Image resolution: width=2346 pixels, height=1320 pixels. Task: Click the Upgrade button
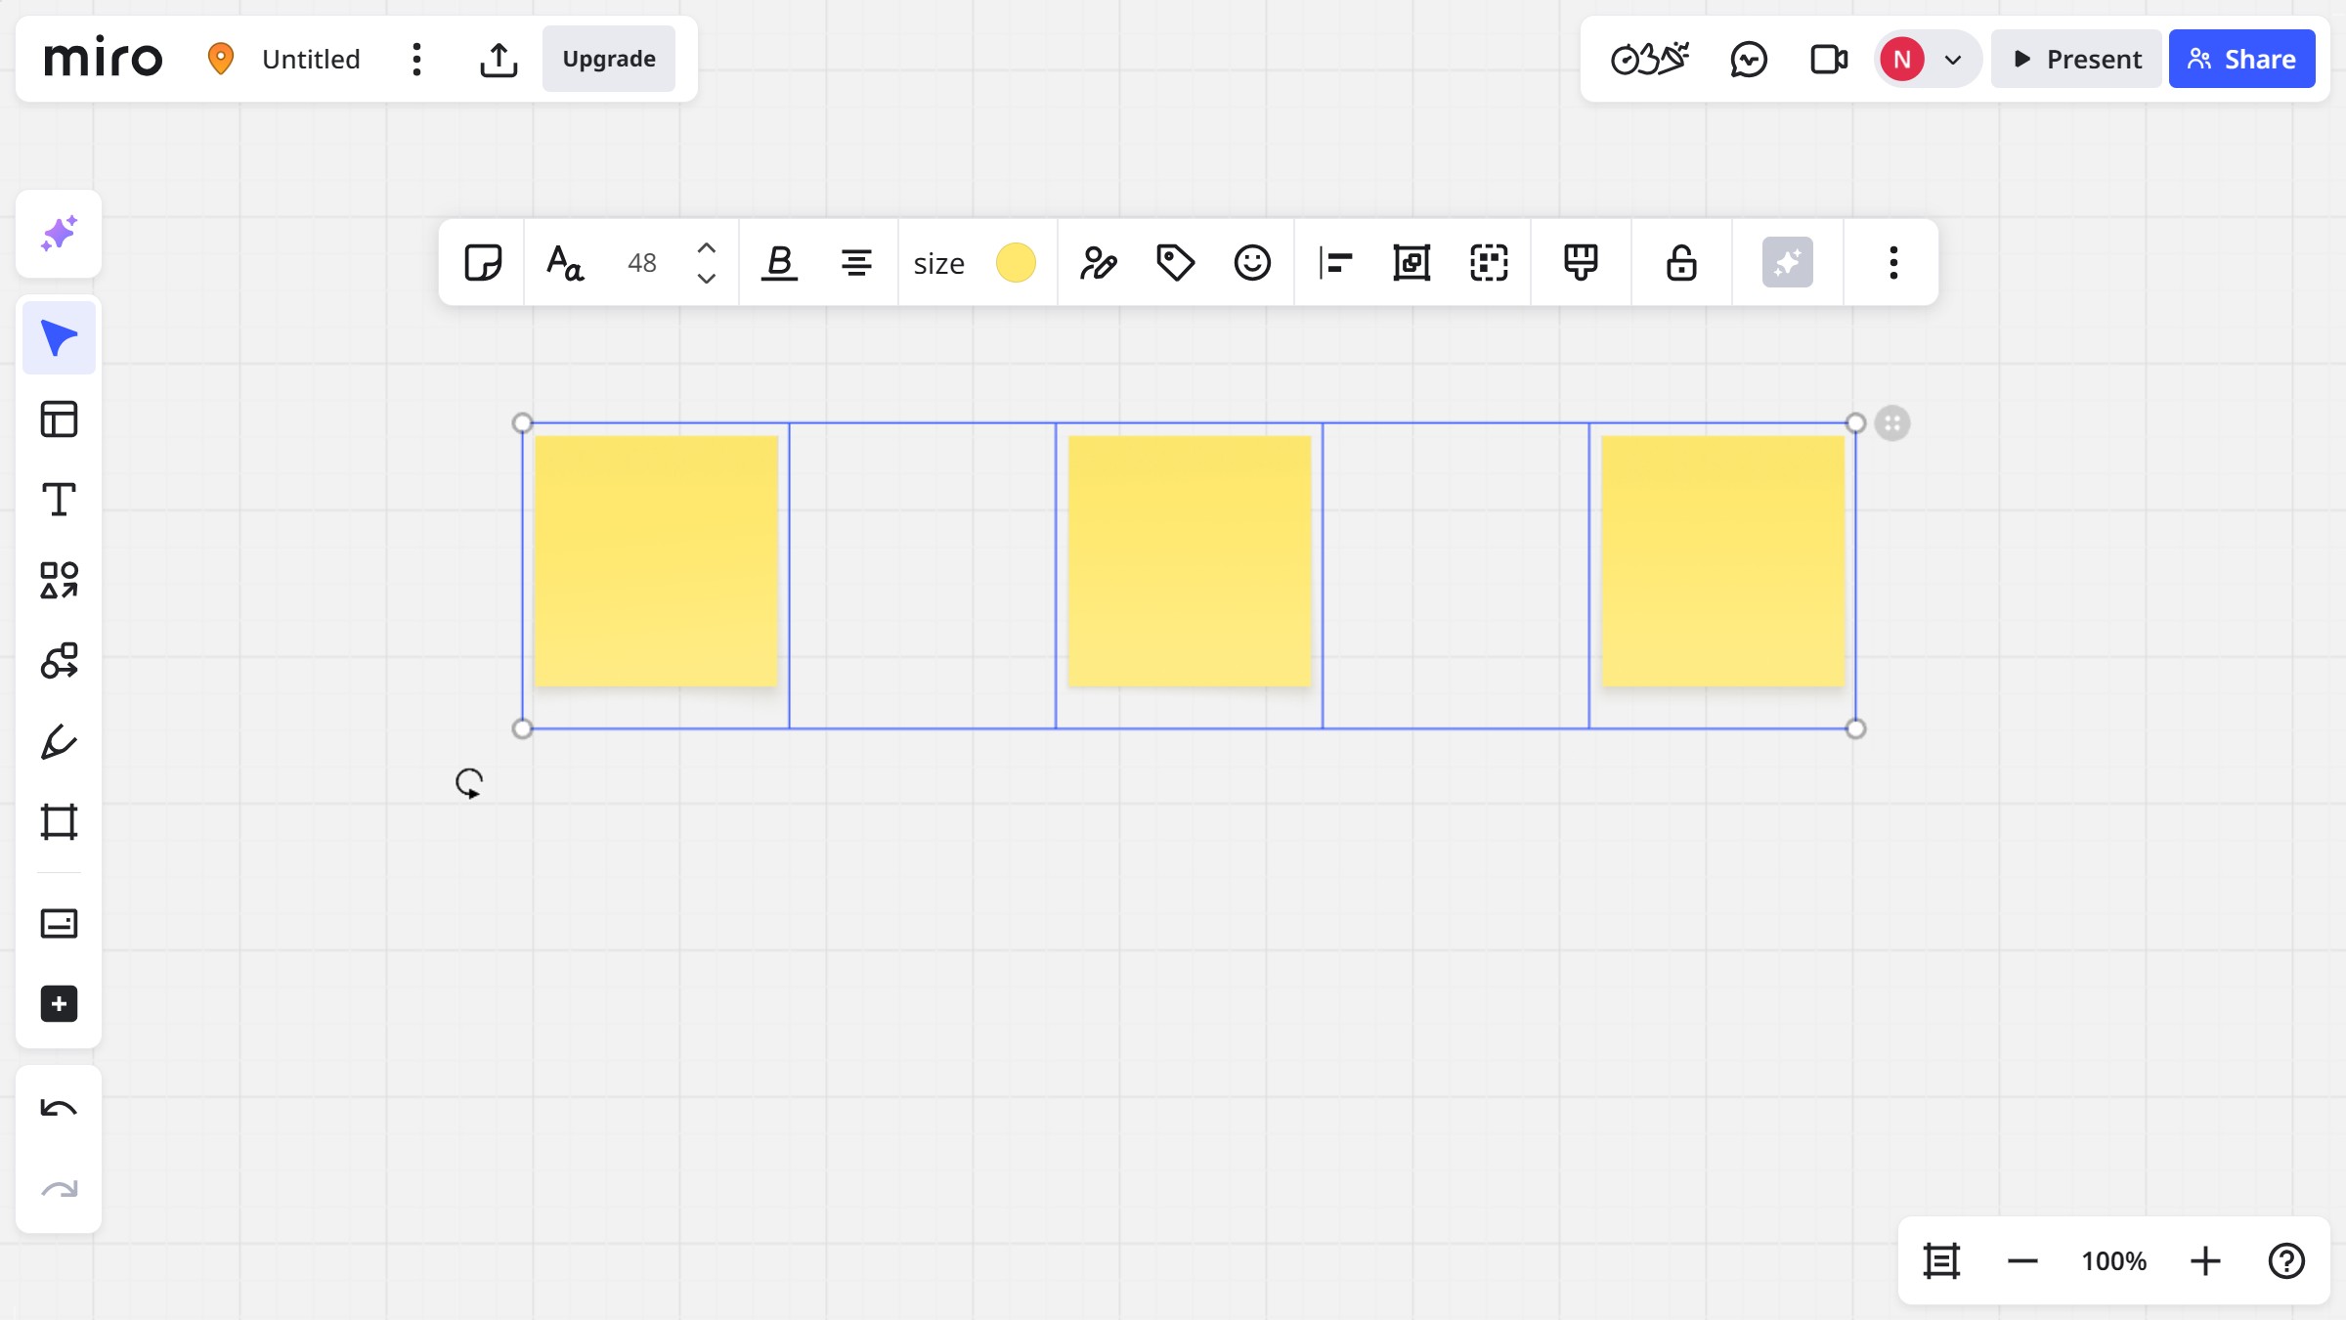[x=608, y=59]
